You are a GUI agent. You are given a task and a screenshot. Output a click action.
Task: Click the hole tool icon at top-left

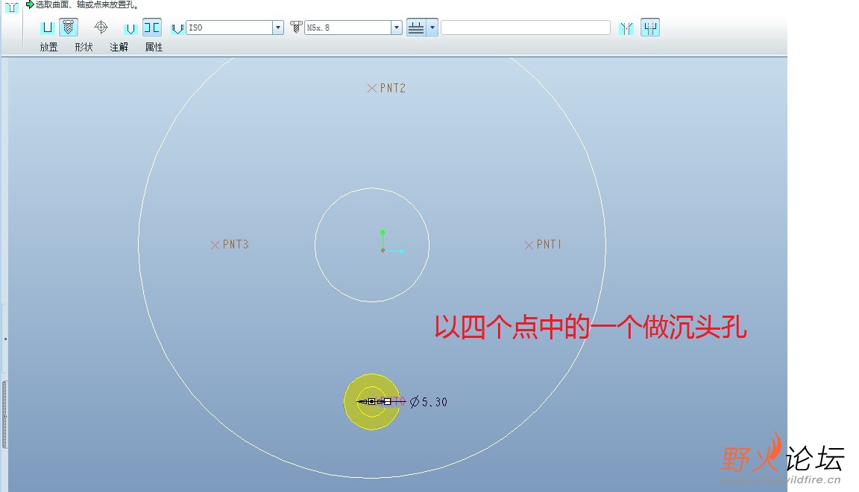click(x=11, y=7)
